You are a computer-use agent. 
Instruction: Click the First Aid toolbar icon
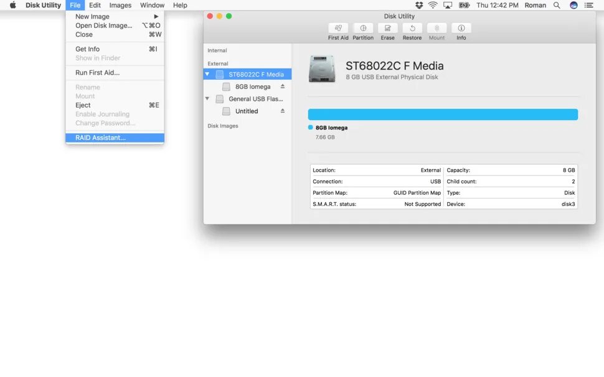click(338, 28)
